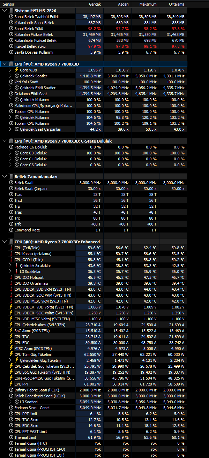Expand the Core VIDs row

pyautogui.click(x=10, y=70)
